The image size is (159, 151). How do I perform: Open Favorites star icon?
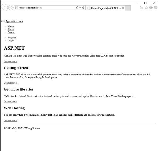coord(146,7)
